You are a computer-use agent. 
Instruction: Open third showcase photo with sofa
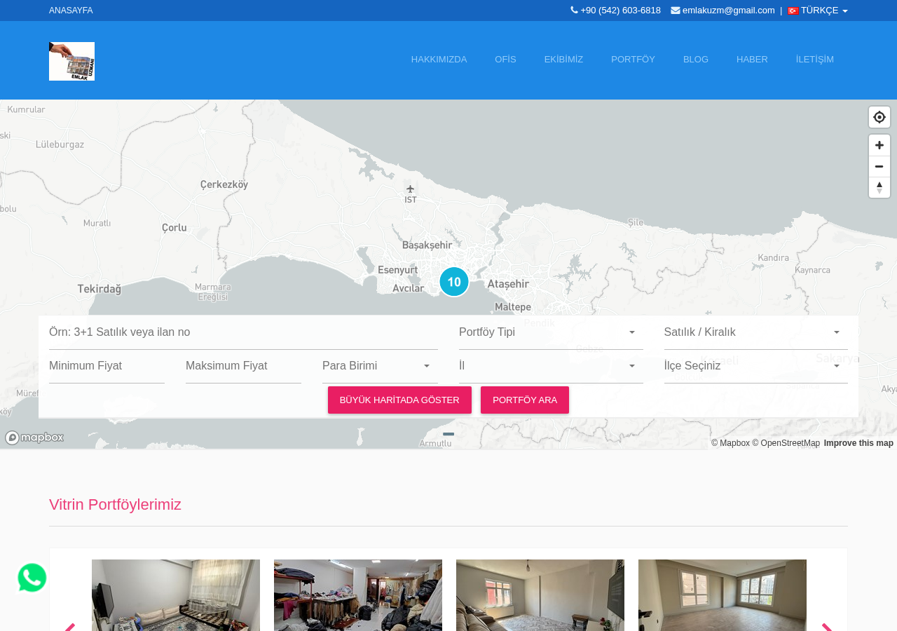tap(540, 595)
